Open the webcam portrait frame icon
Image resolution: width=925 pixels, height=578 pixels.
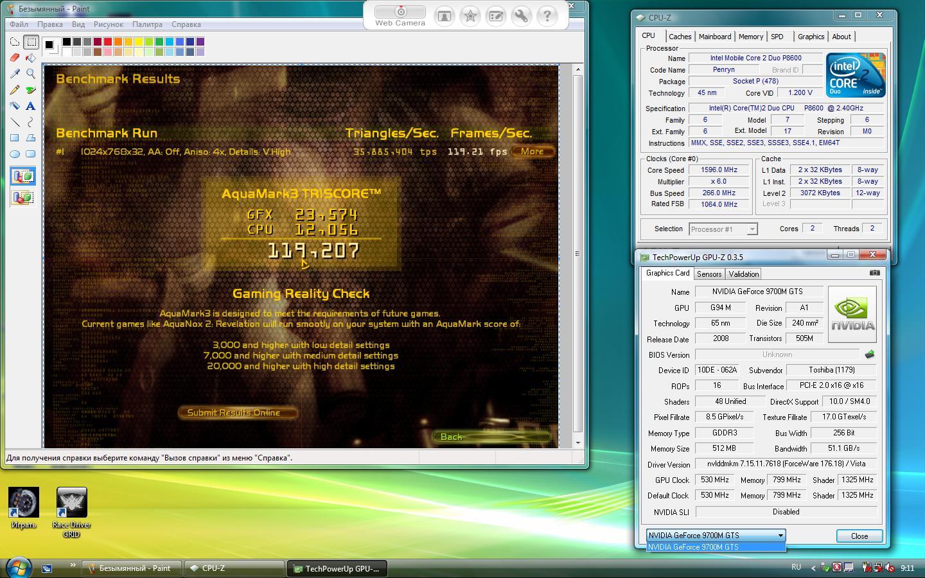click(x=445, y=16)
